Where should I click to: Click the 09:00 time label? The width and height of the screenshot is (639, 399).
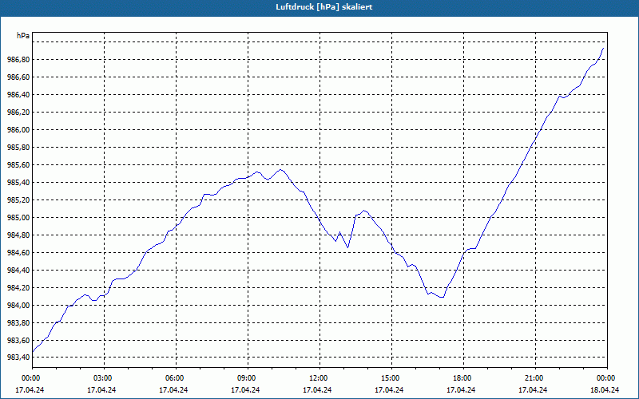[248, 378]
